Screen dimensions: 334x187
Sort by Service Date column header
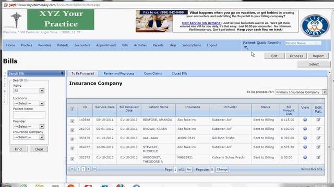point(104,107)
